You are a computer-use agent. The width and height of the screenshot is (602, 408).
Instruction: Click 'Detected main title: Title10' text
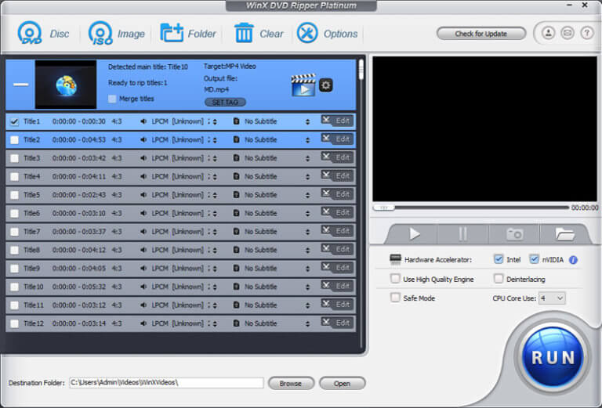[x=148, y=67]
